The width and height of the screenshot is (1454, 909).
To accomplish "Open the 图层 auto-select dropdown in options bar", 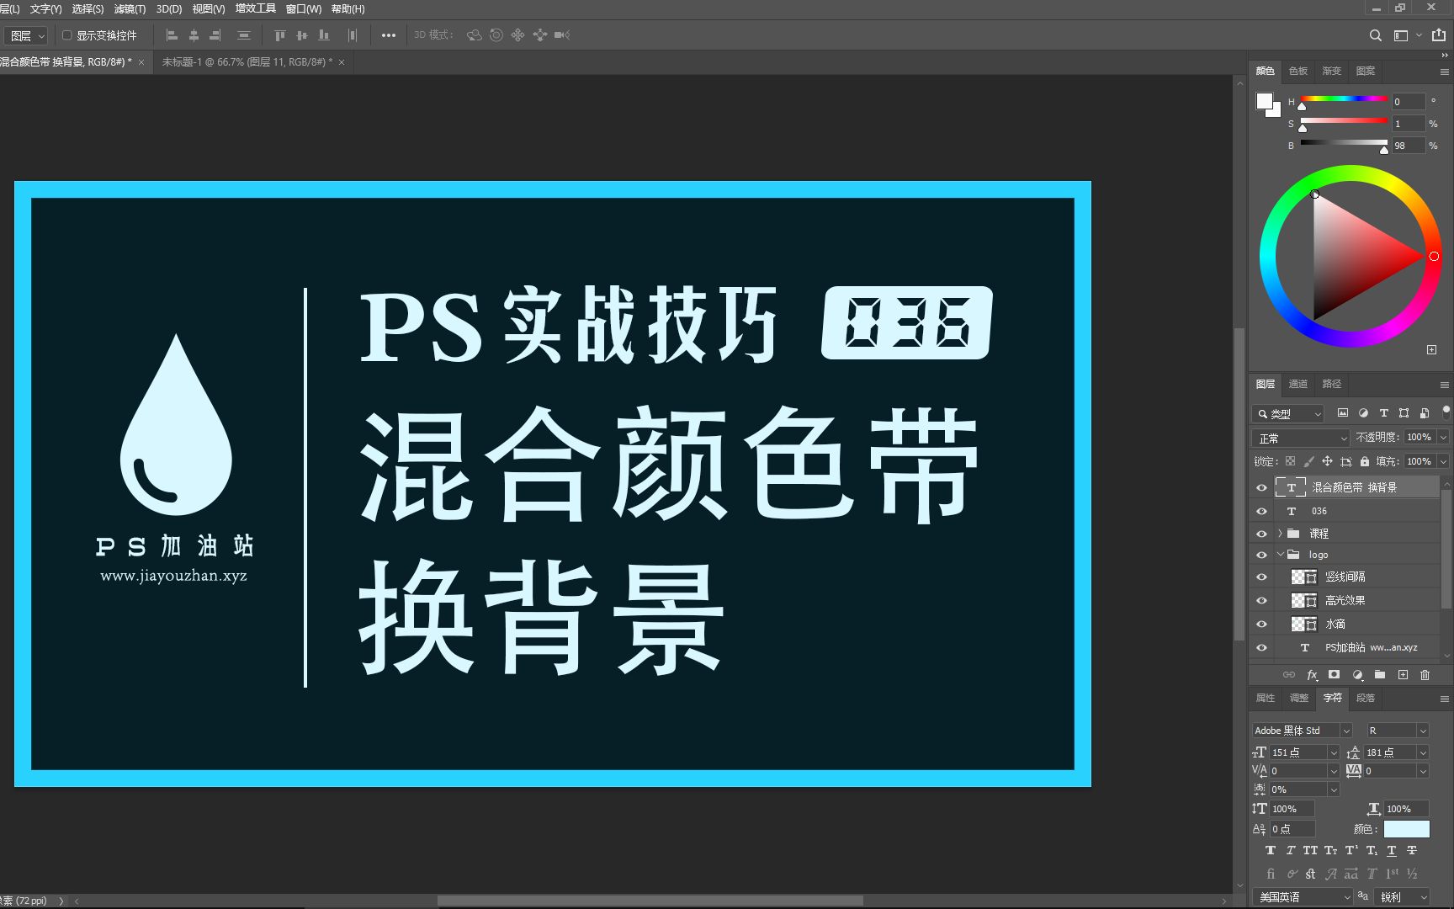I will pyautogui.click(x=26, y=35).
